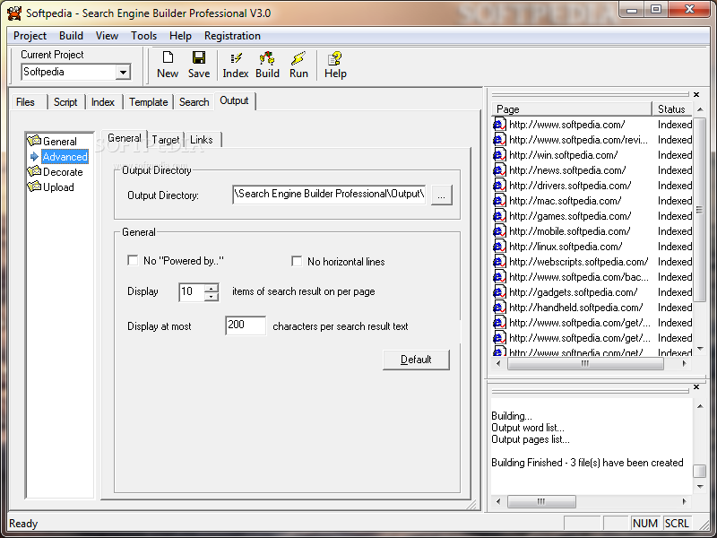This screenshot has width=717, height=538.
Task: Switch to the Links sub-tab
Action: pyautogui.click(x=202, y=140)
